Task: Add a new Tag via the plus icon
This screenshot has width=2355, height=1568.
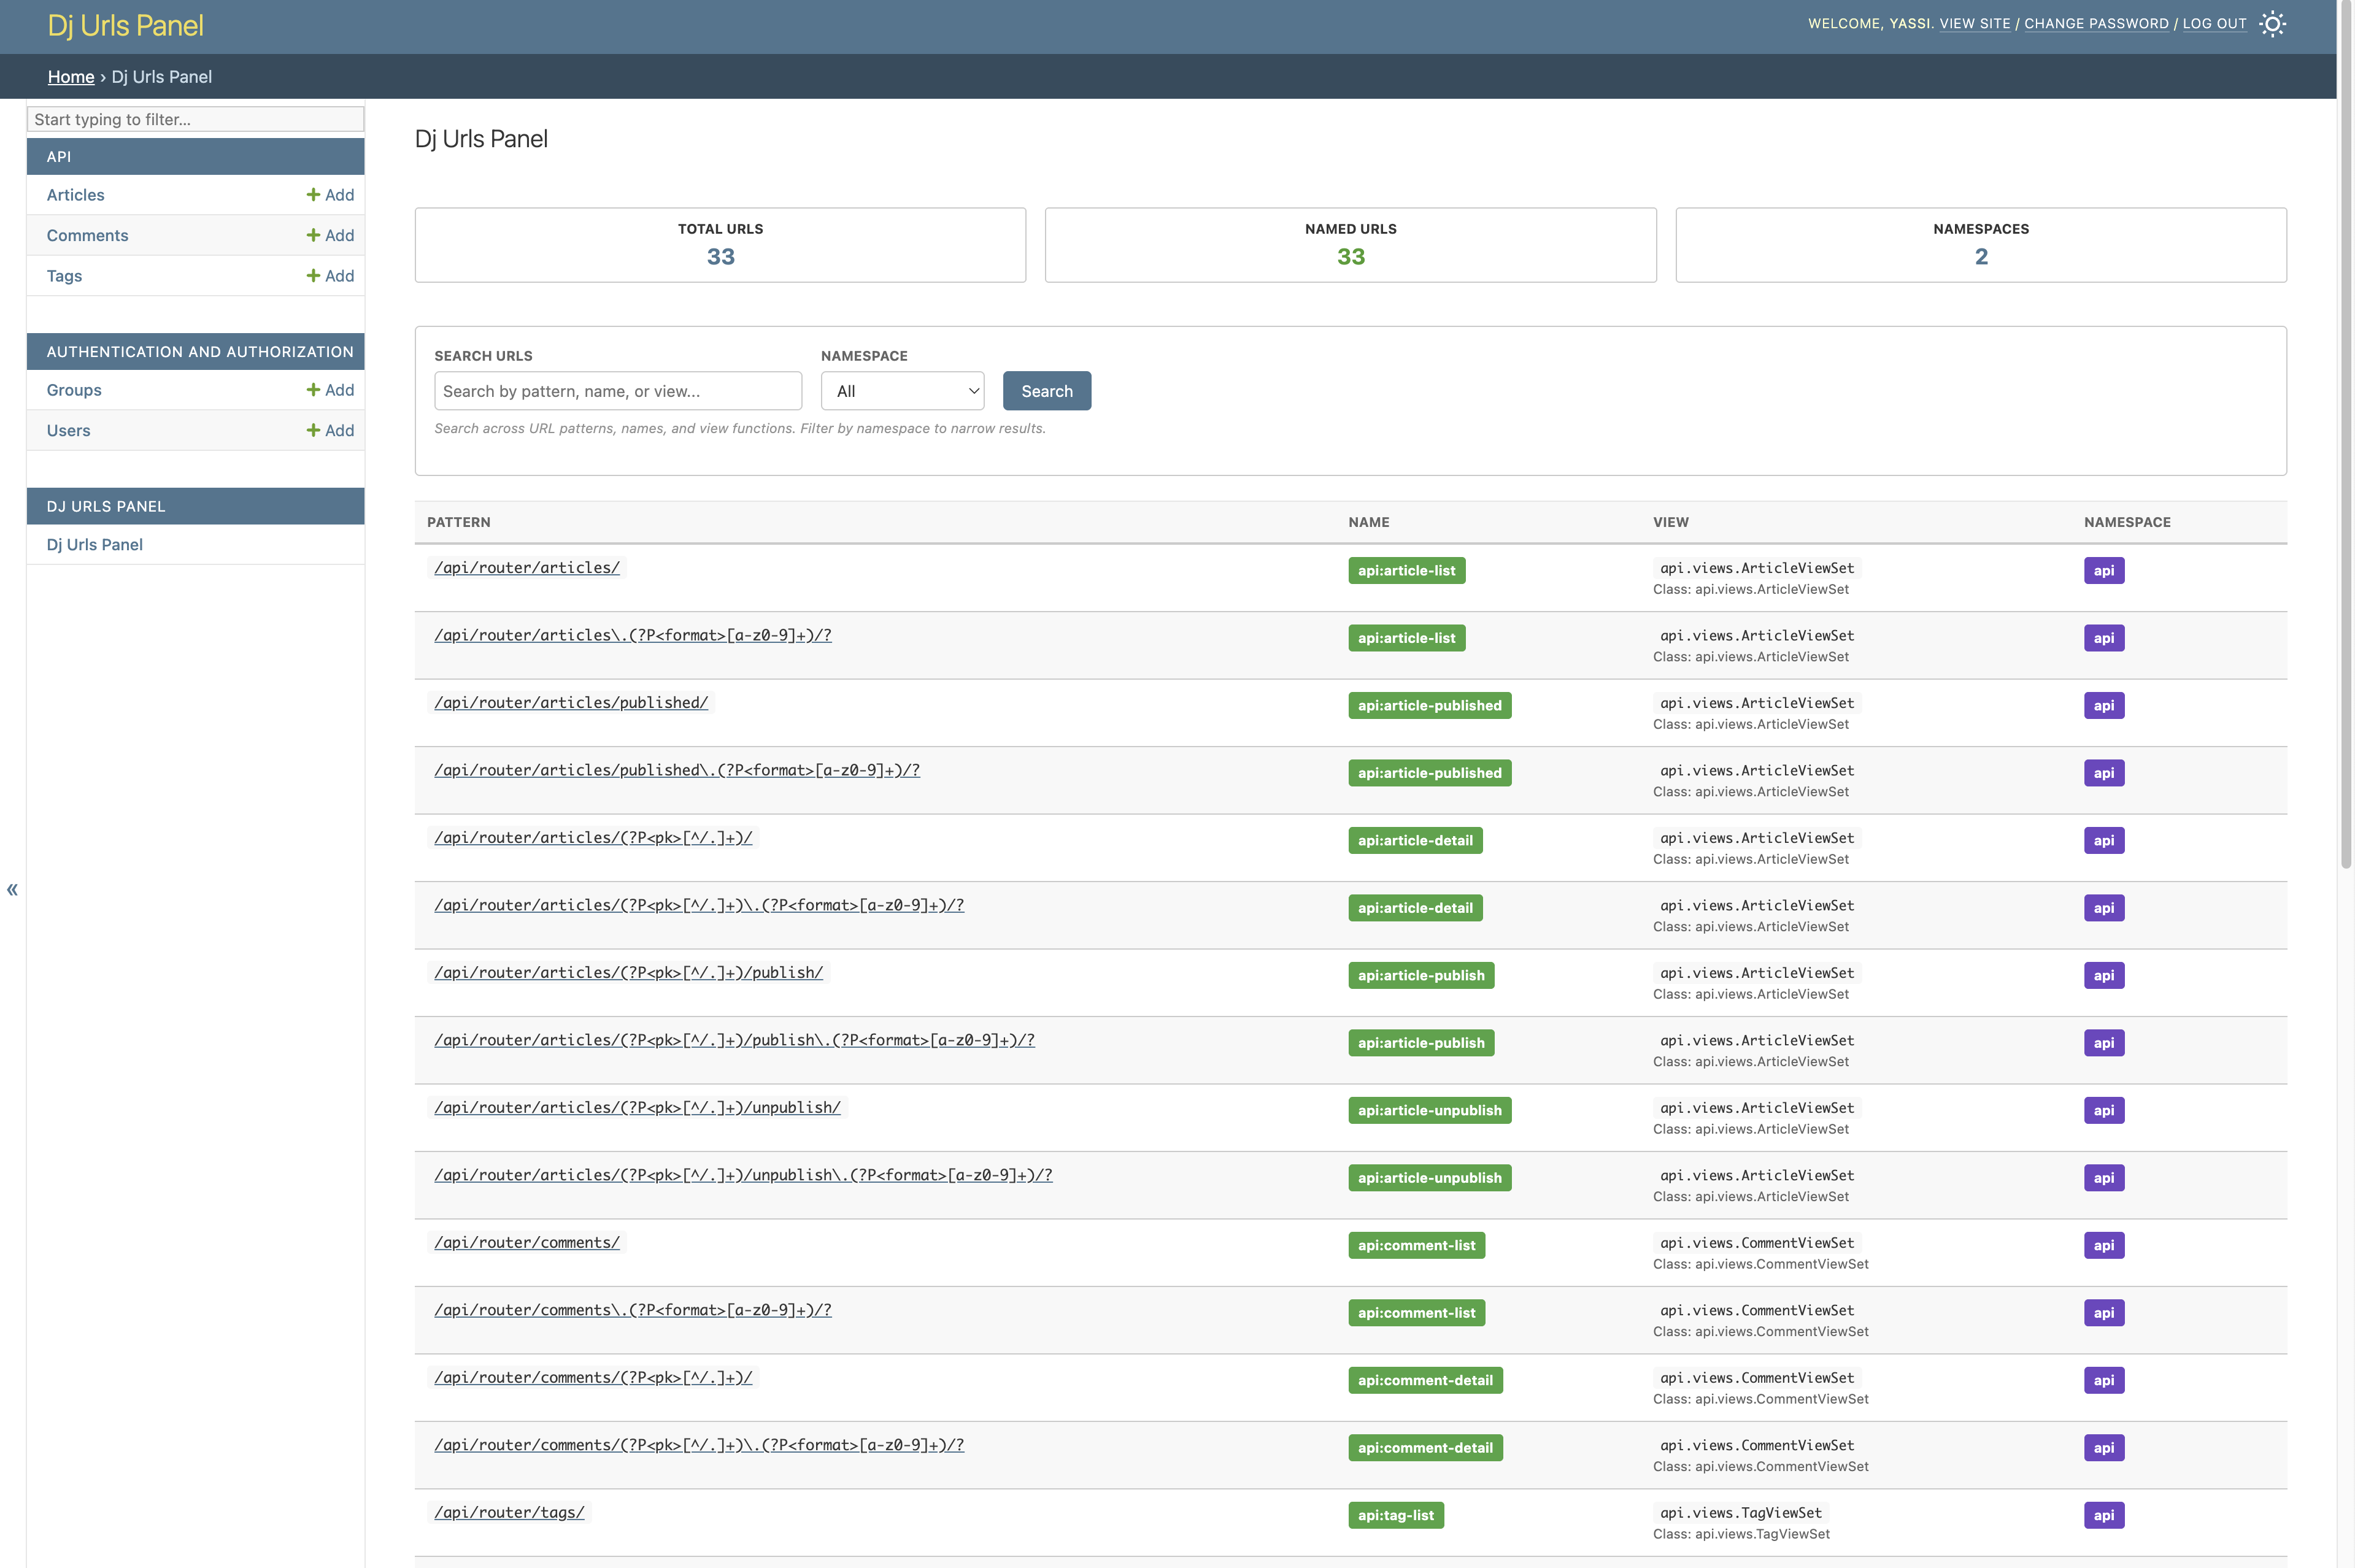Action: point(329,275)
